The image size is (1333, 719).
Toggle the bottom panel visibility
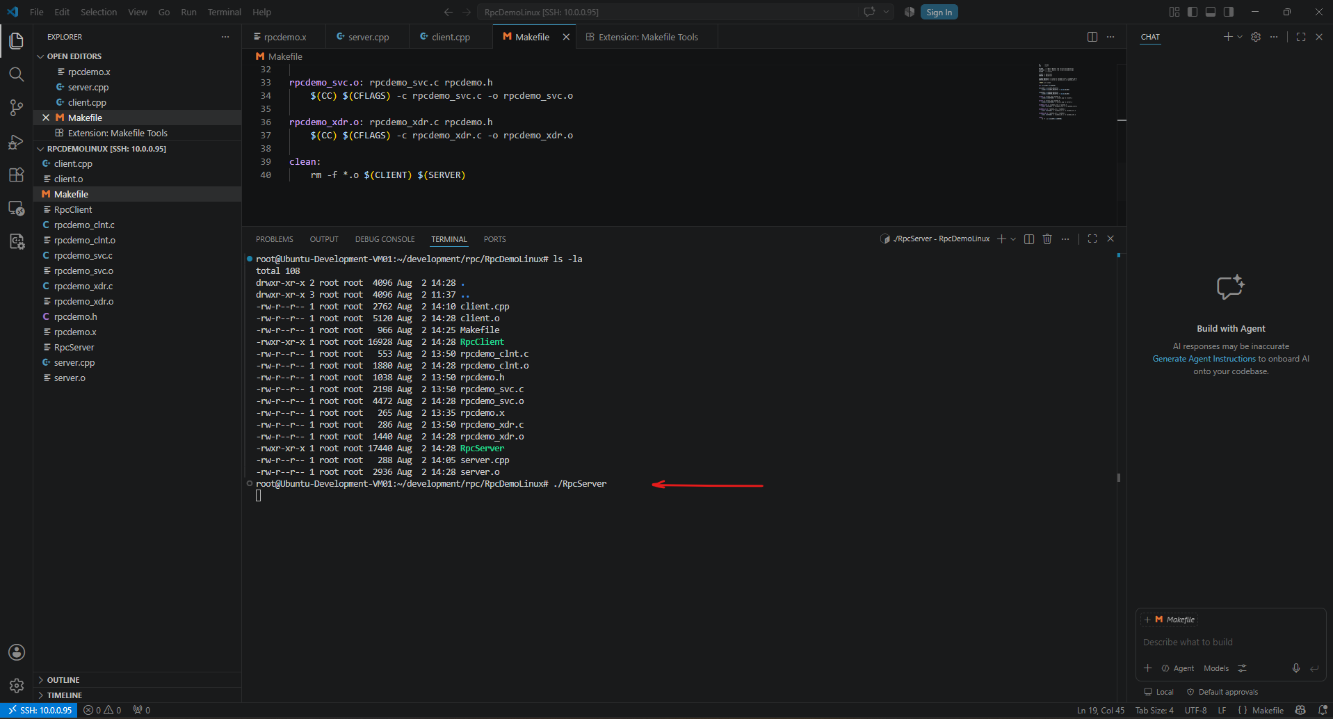point(1211,12)
